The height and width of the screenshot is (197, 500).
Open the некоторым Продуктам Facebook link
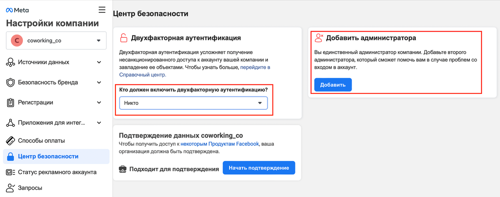pos(220,144)
